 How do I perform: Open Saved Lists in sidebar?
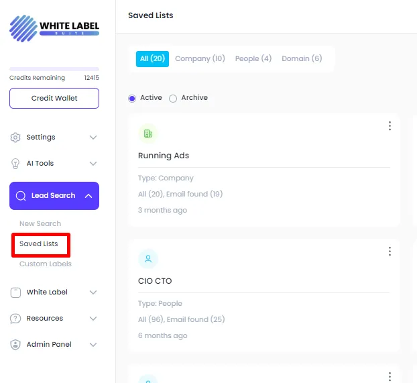[39, 243]
